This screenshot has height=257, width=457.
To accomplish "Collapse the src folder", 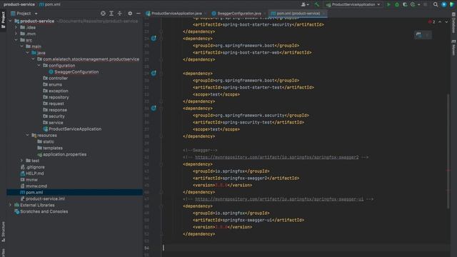I will tap(16, 40).
